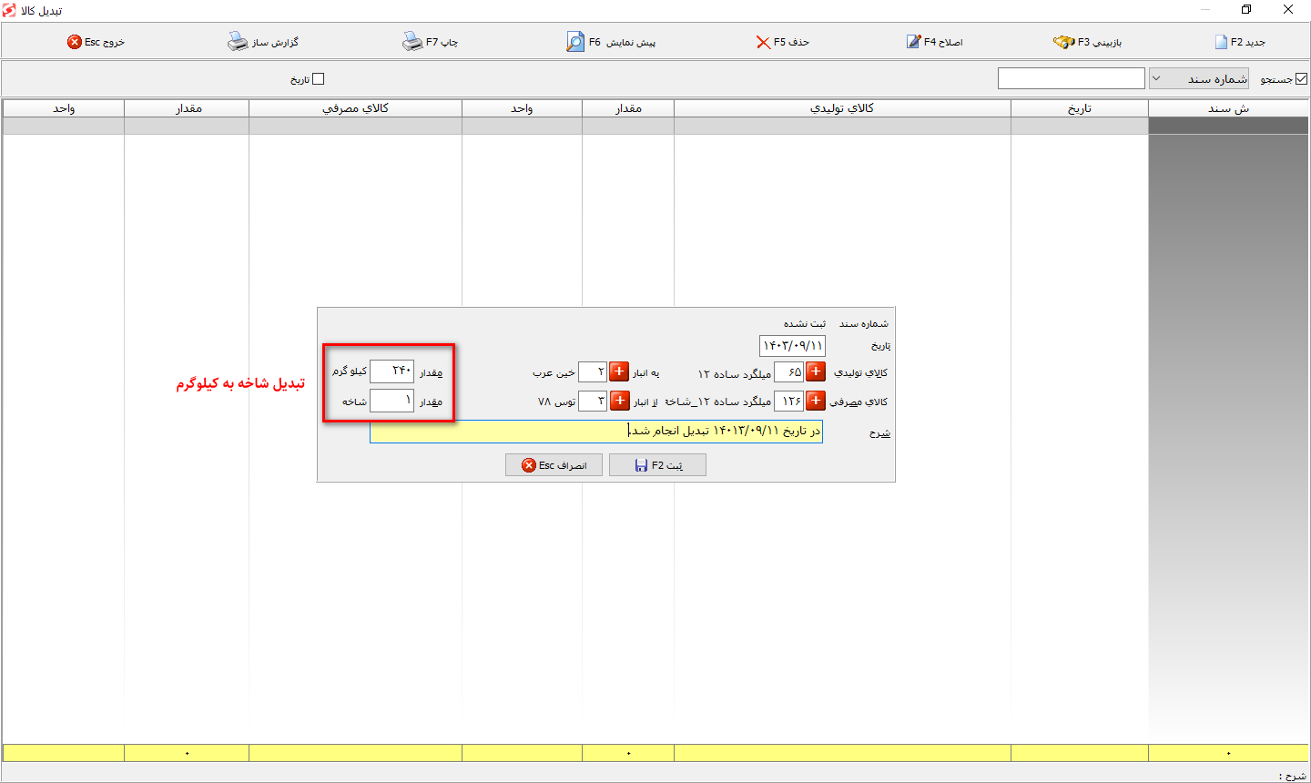
Task: Click the چاپ F7 print button
Action: coord(431,42)
